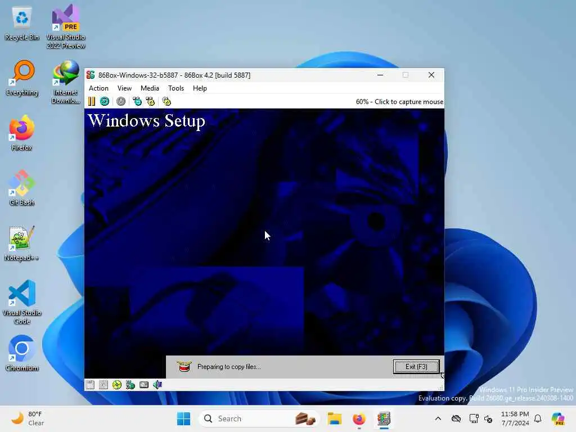Open the View menu

[124, 88]
